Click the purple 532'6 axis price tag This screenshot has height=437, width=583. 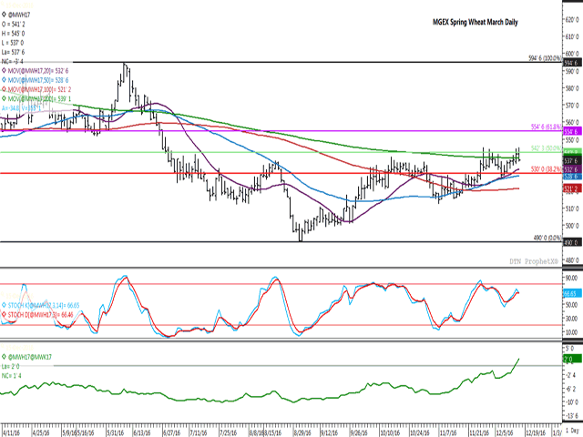pyautogui.click(x=573, y=169)
